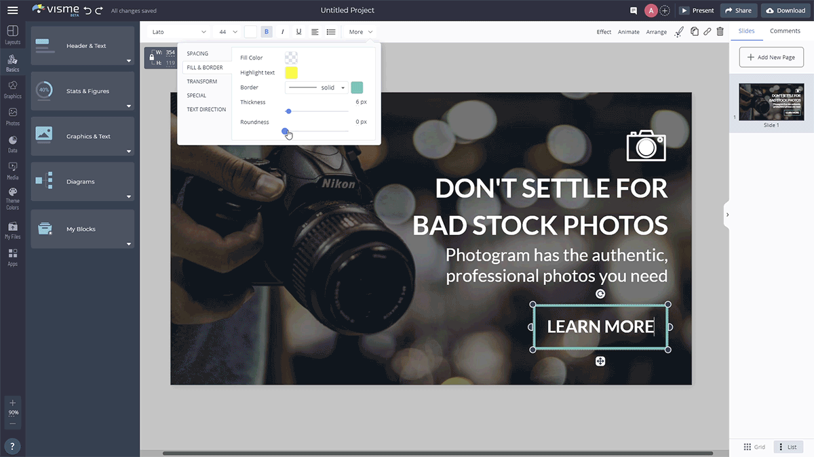The image size is (814, 457).
Task: Open the Lato font family dropdown
Action: click(178, 31)
